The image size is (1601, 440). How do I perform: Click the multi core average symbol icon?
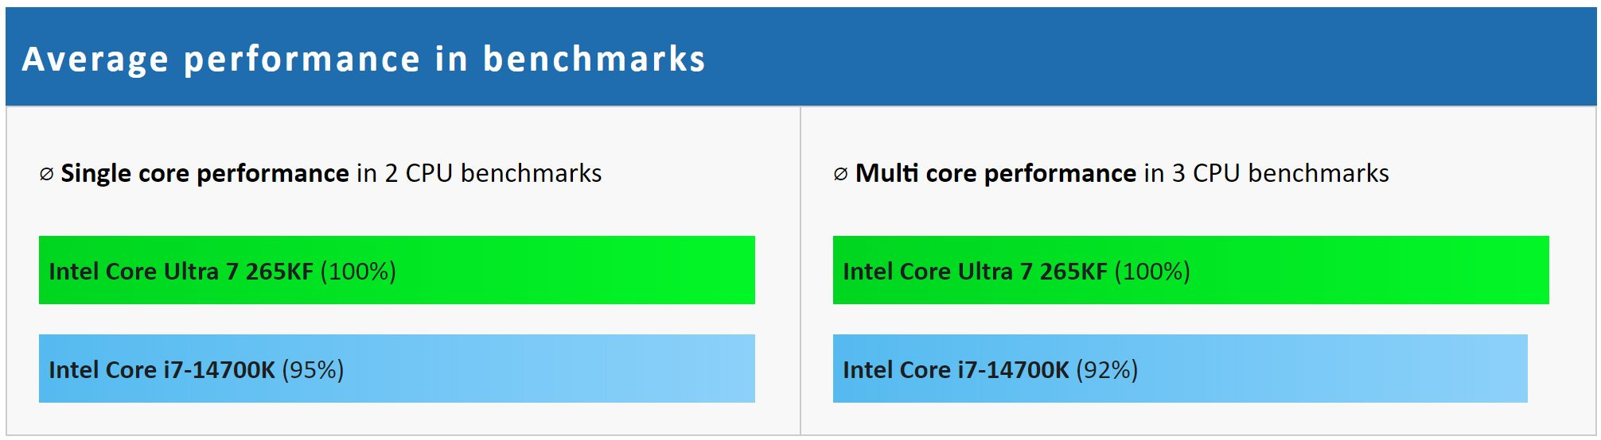tap(840, 174)
